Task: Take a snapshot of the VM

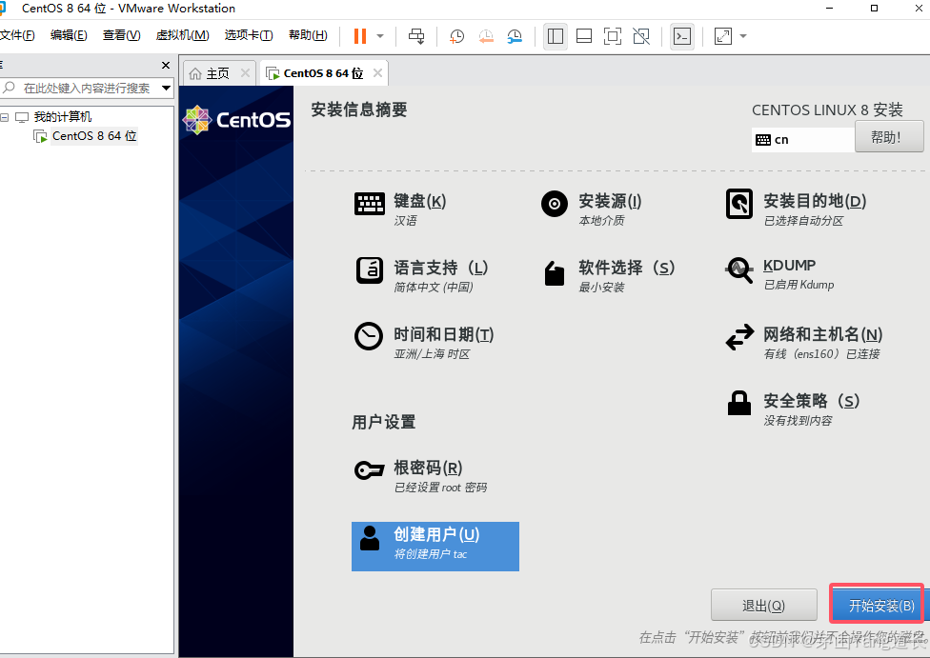Action: pos(456,36)
